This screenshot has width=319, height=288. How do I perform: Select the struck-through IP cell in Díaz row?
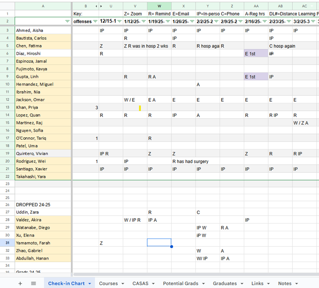point(280,54)
